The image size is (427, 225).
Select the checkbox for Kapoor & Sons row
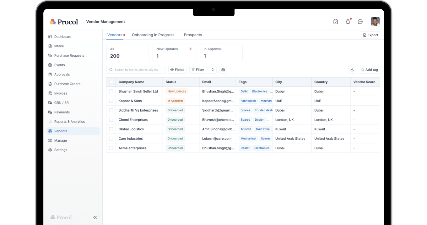(x=111, y=101)
